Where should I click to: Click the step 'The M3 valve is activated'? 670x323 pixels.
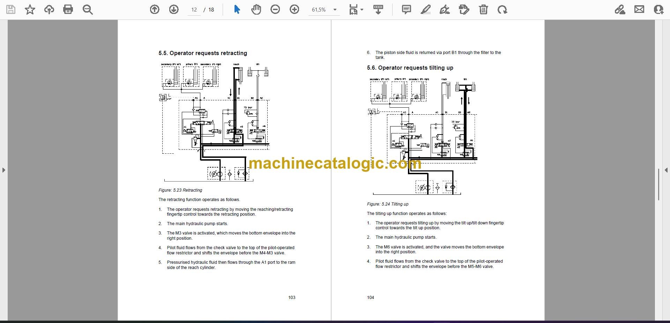pyautogui.click(x=231, y=236)
